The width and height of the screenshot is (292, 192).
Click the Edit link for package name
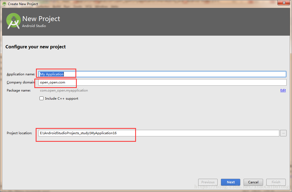point(283,90)
